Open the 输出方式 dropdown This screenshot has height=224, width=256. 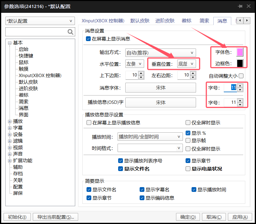(x=161, y=53)
